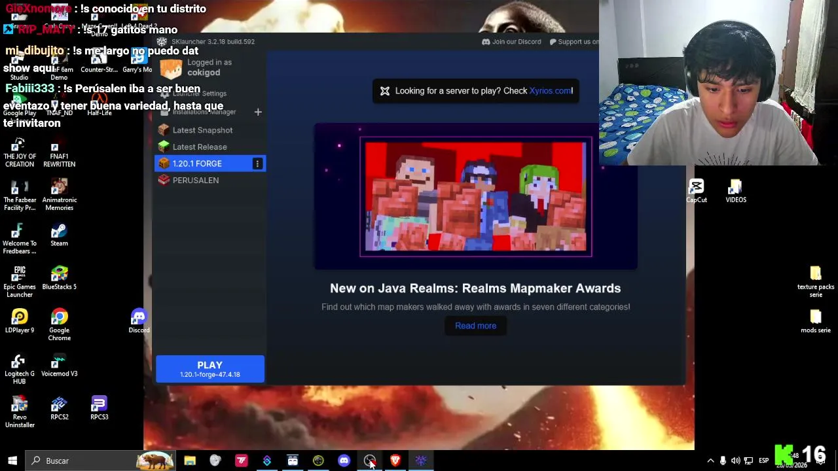This screenshot has width=838, height=471.
Task: Click the 1.20.1 FORGE command block icon
Action: [164, 164]
